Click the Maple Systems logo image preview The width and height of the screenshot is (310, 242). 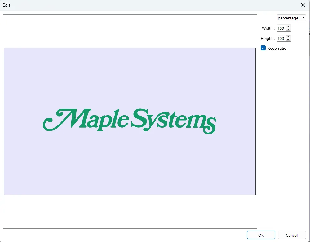pos(130,121)
